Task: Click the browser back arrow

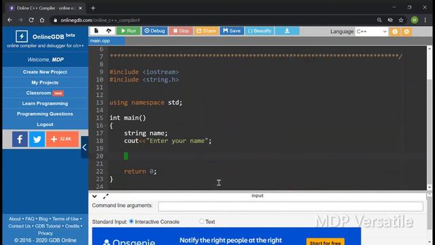Action: [10, 20]
